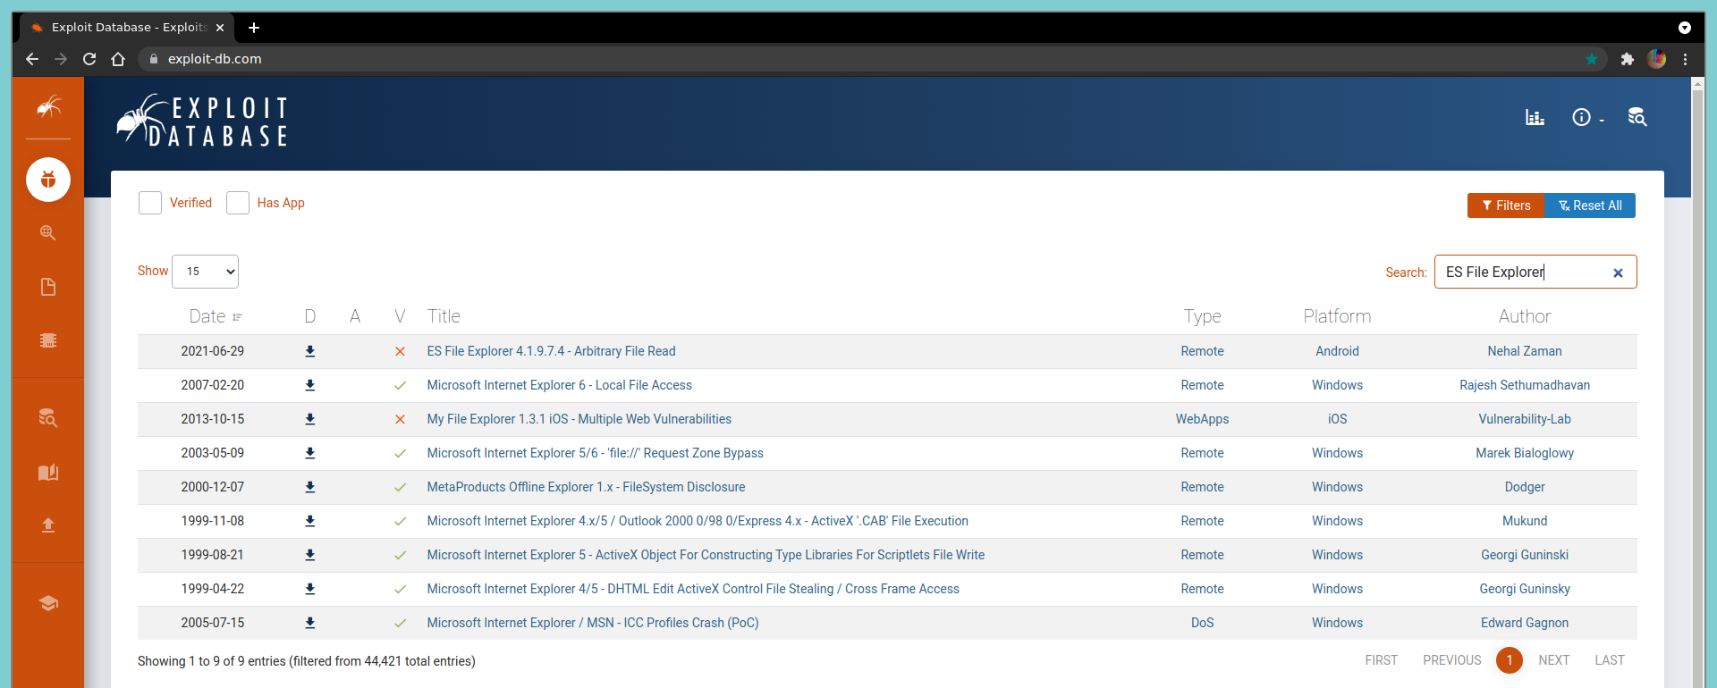Open MetaProducts Offline Explorer FileSystem Disclosure link
The image size is (1717, 688).
[x=586, y=487]
